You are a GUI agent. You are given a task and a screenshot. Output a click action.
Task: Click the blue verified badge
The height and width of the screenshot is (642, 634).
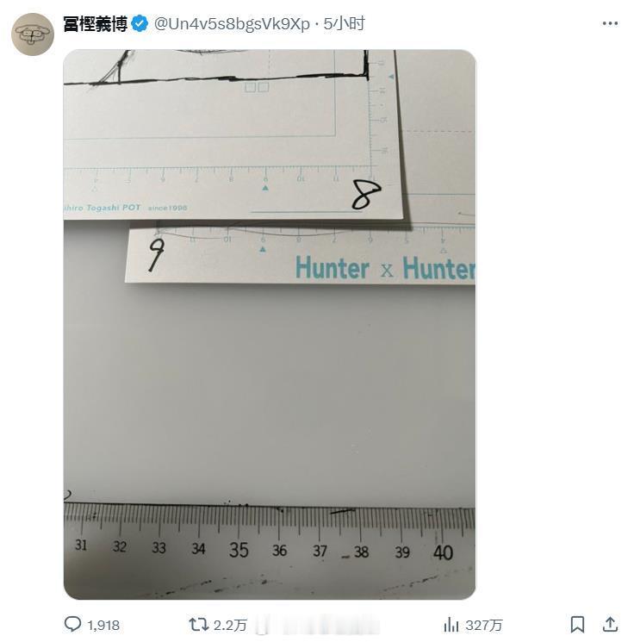click(x=140, y=23)
